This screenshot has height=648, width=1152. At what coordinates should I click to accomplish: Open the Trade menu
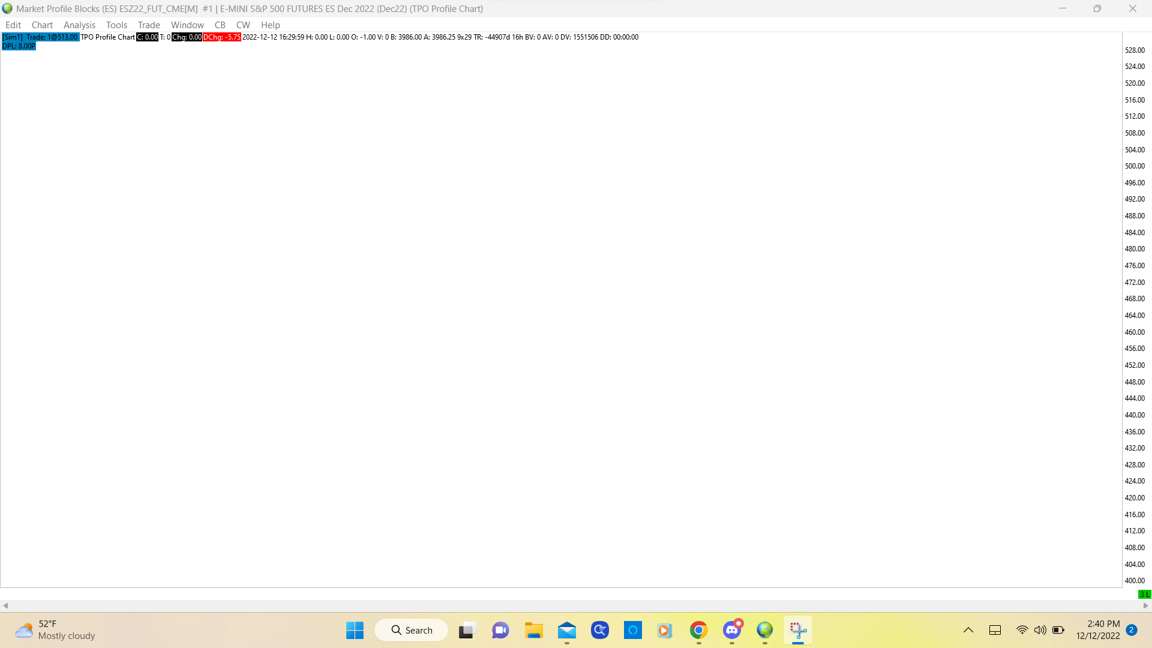pos(149,25)
